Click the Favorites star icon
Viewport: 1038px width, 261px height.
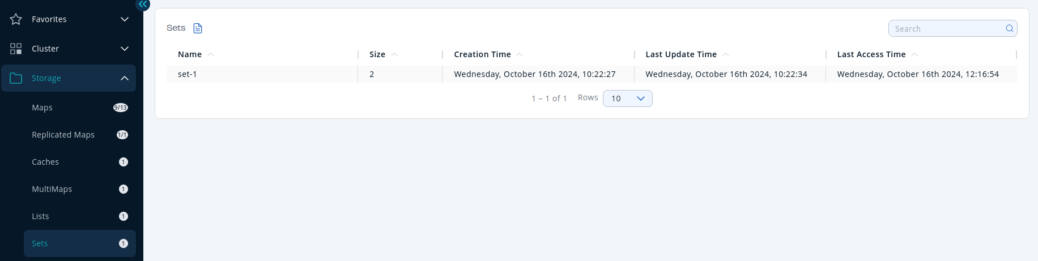16,19
